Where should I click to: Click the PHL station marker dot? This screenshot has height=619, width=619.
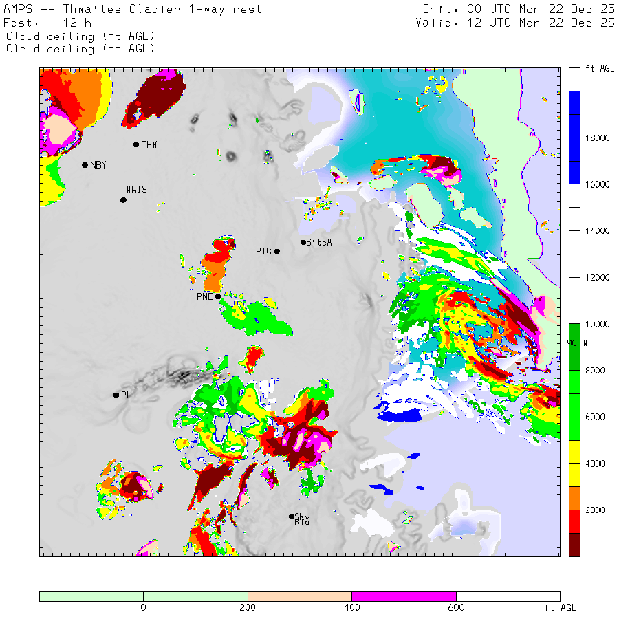tap(116, 395)
